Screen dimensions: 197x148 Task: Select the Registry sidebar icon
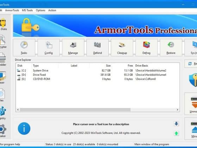click(x=3, y=113)
